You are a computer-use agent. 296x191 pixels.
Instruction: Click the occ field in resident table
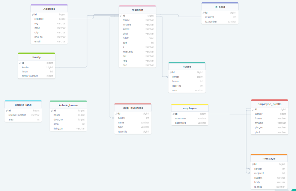[x=137, y=65]
